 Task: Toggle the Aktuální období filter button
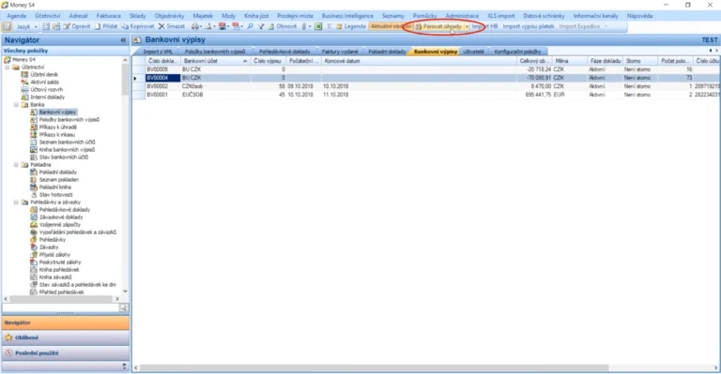391,26
